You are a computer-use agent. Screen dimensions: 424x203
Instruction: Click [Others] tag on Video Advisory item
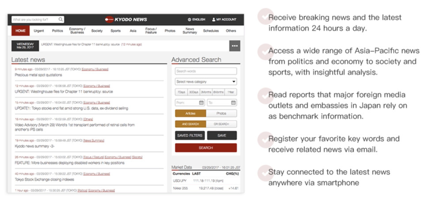point(88,119)
